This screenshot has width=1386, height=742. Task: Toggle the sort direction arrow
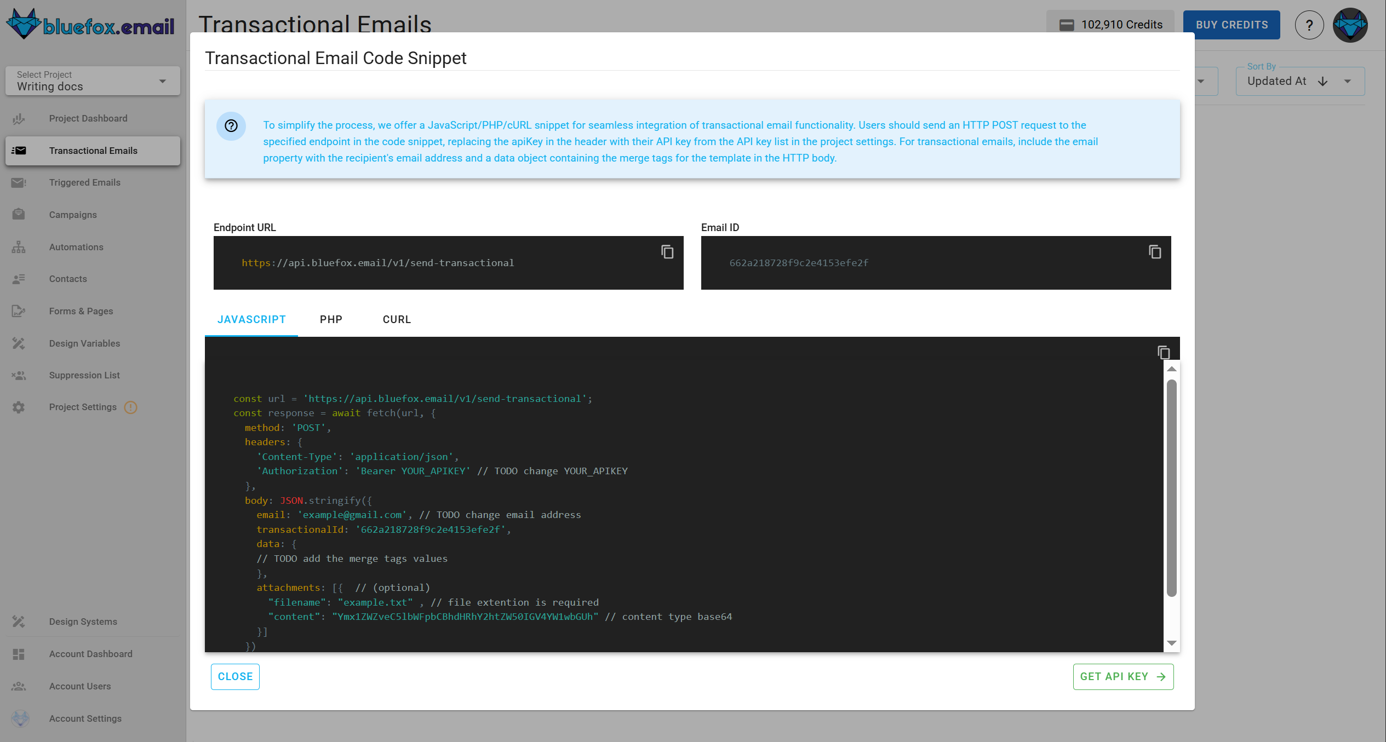click(1322, 81)
